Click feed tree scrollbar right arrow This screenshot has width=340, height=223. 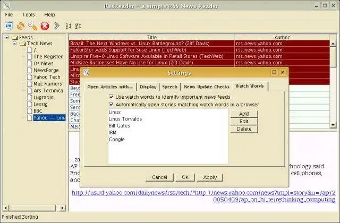[x=63, y=208]
